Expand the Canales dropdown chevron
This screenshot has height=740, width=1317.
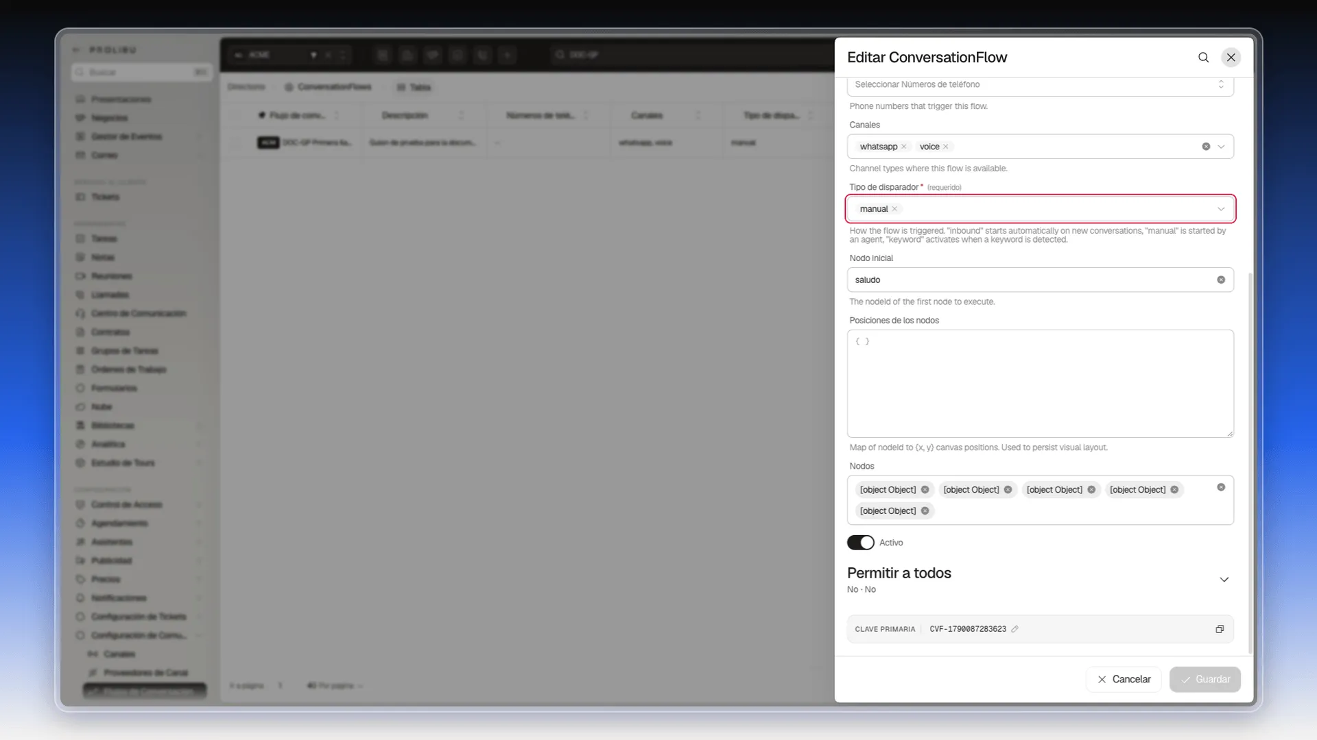pyautogui.click(x=1222, y=147)
